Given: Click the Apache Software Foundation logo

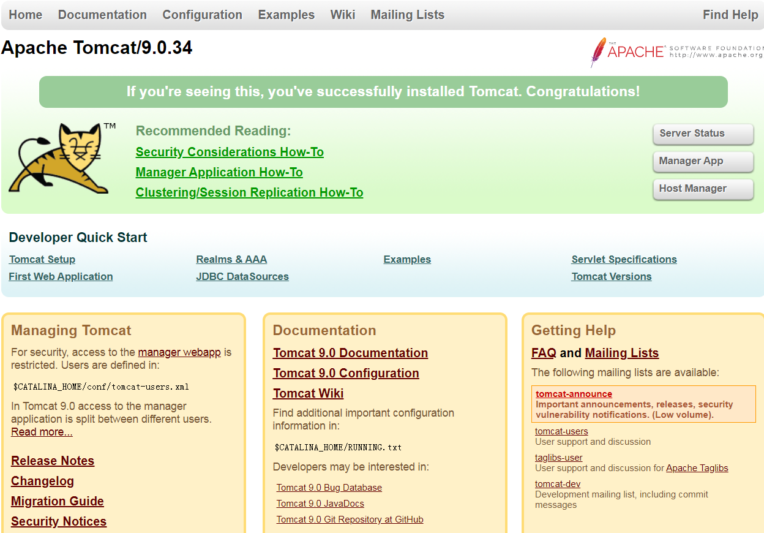Looking at the screenshot, I should pos(676,52).
